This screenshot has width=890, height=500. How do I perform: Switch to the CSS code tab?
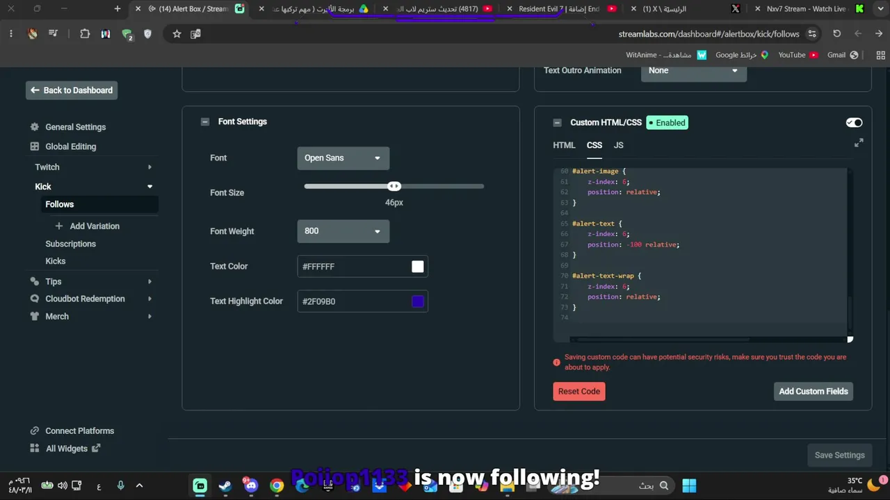pyautogui.click(x=594, y=145)
